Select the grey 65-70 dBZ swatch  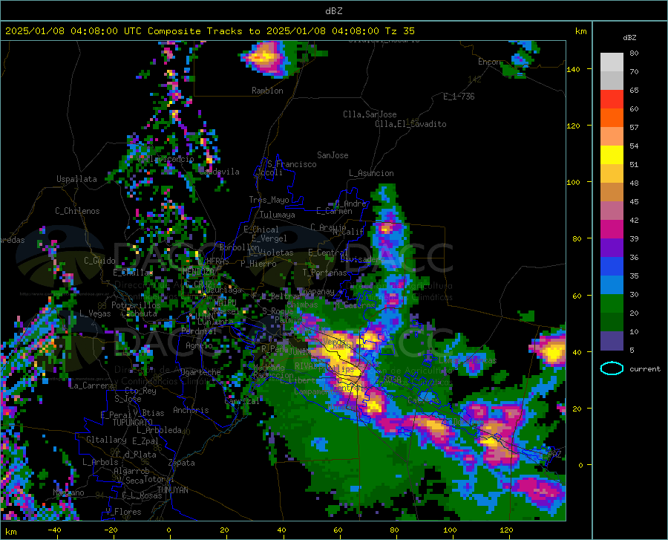click(x=612, y=80)
